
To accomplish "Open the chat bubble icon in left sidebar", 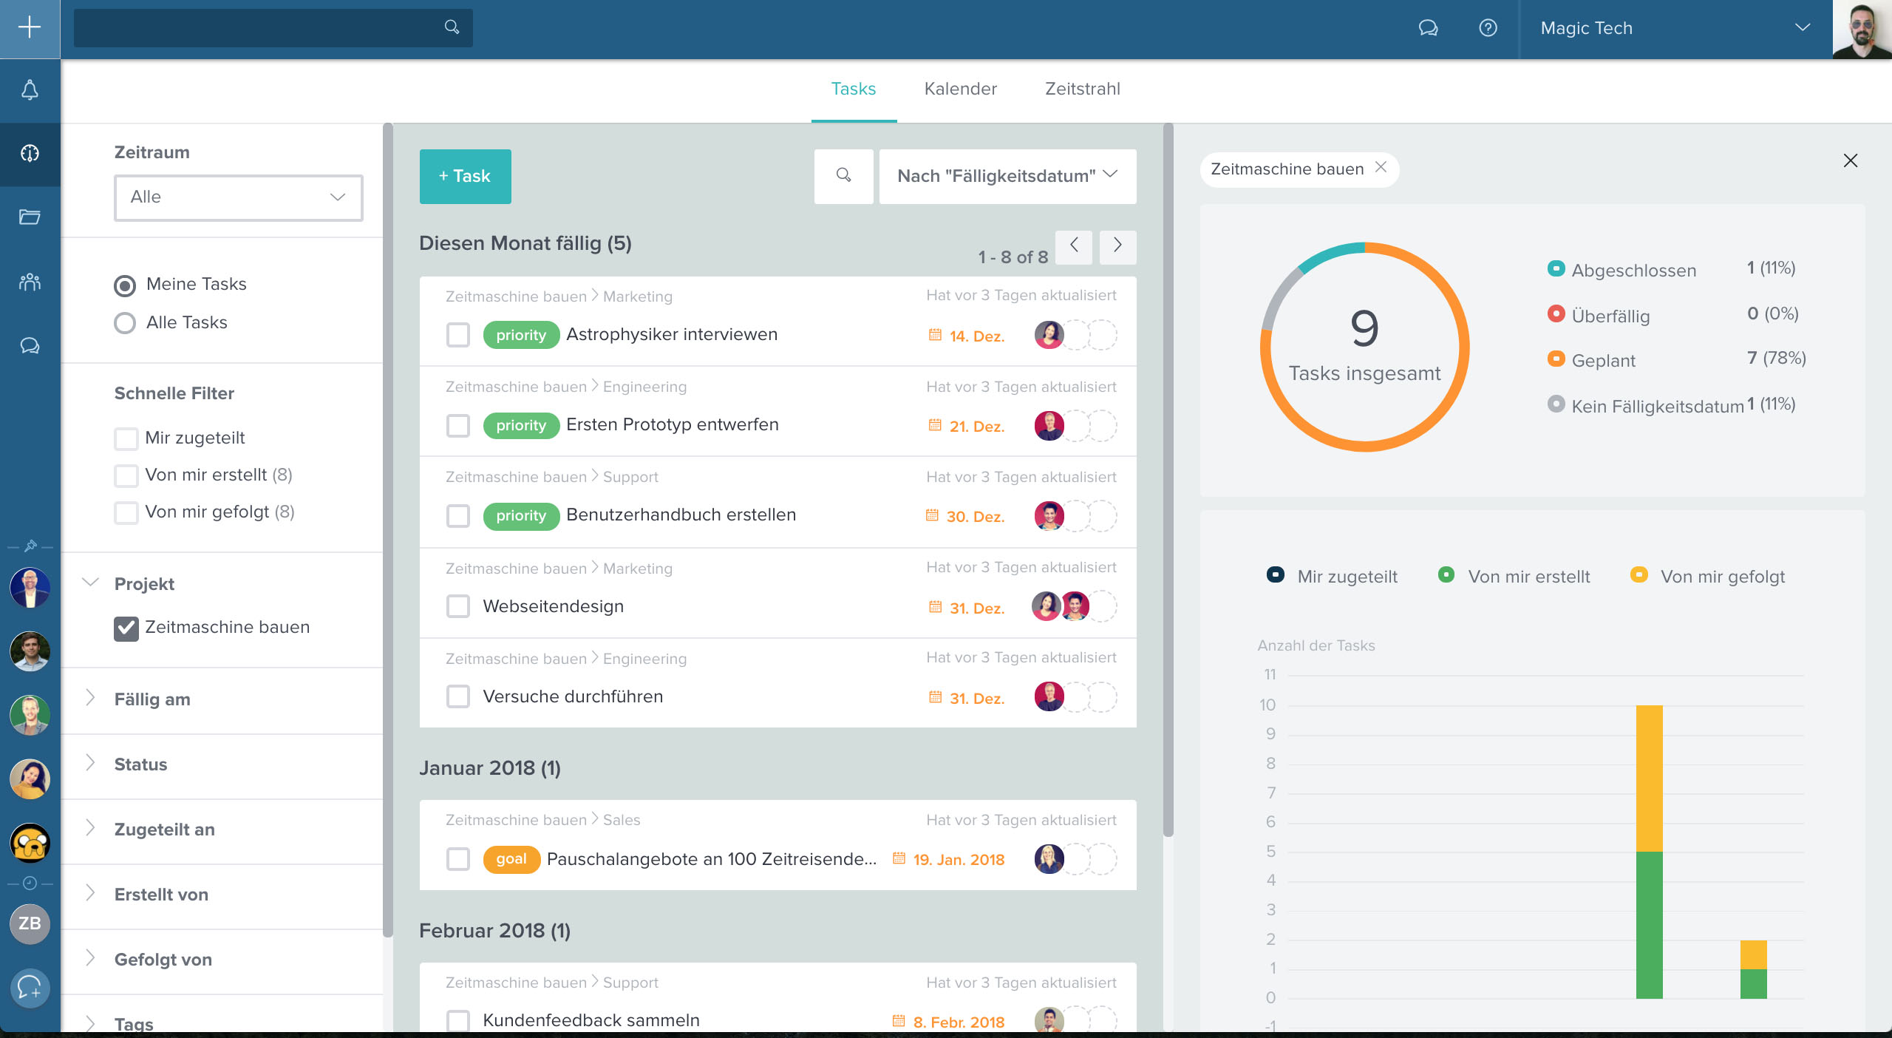I will coord(30,345).
